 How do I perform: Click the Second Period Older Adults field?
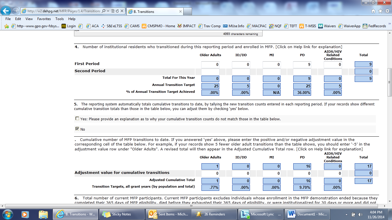[210, 72]
